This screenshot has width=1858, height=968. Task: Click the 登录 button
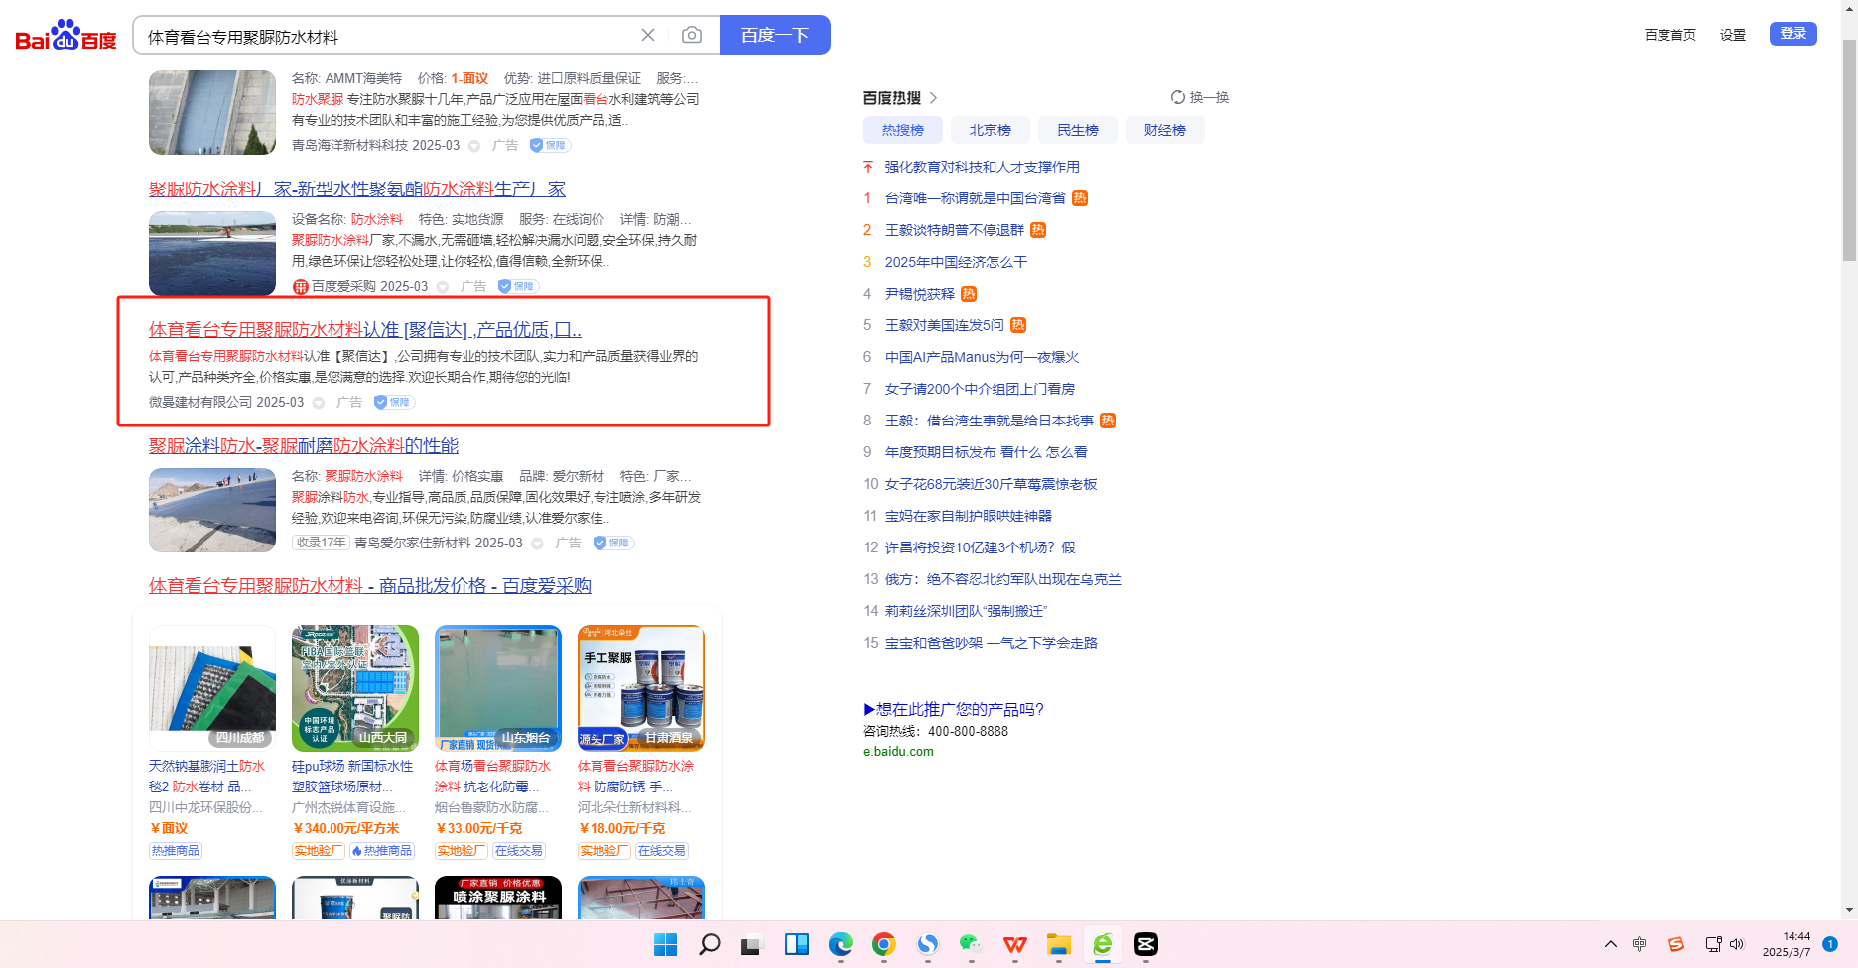1792,34
